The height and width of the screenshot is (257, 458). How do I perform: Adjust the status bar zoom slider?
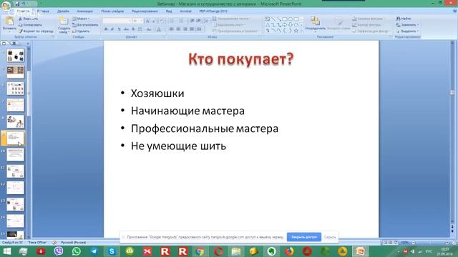click(x=430, y=243)
